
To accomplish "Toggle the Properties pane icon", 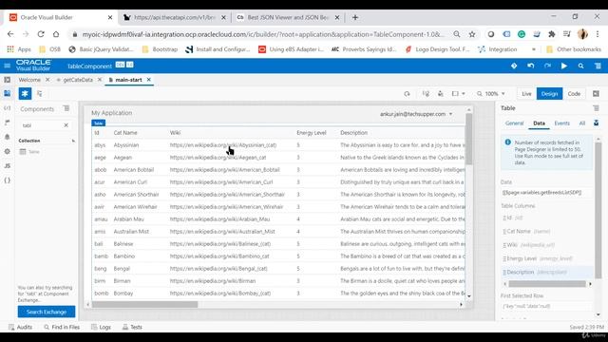I will (x=596, y=94).
